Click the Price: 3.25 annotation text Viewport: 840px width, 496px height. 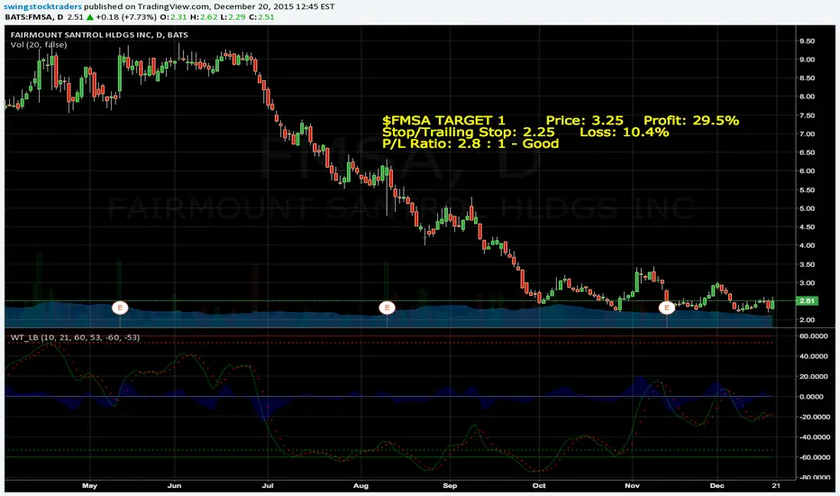click(x=584, y=120)
